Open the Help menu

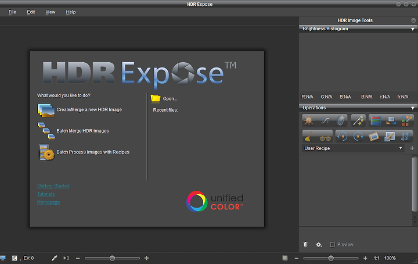71,12
